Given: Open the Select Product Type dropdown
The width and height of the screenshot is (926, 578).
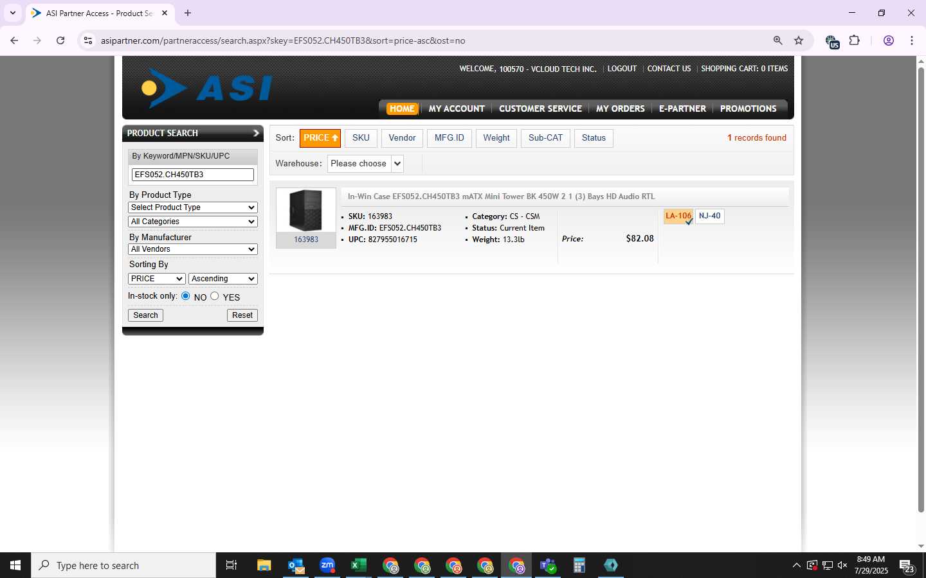Looking at the screenshot, I should point(193,207).
